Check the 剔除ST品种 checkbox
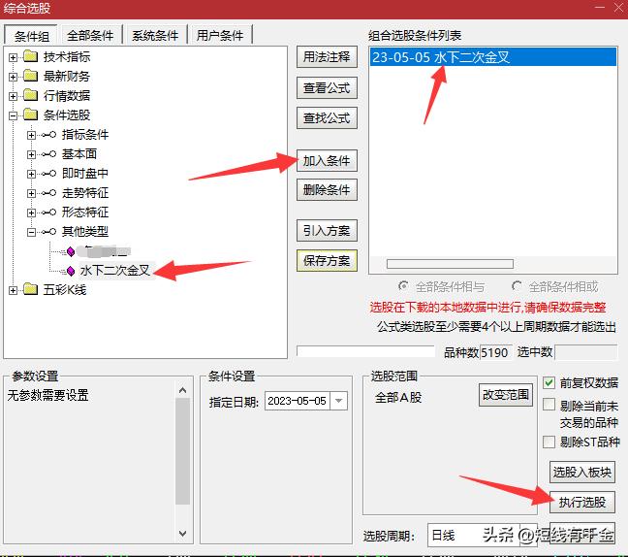 click(x=549, y=442)
